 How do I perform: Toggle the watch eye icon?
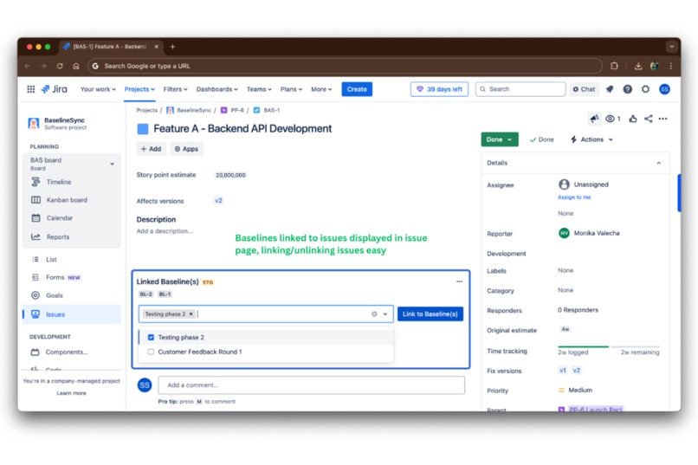(x=612, y=119)
